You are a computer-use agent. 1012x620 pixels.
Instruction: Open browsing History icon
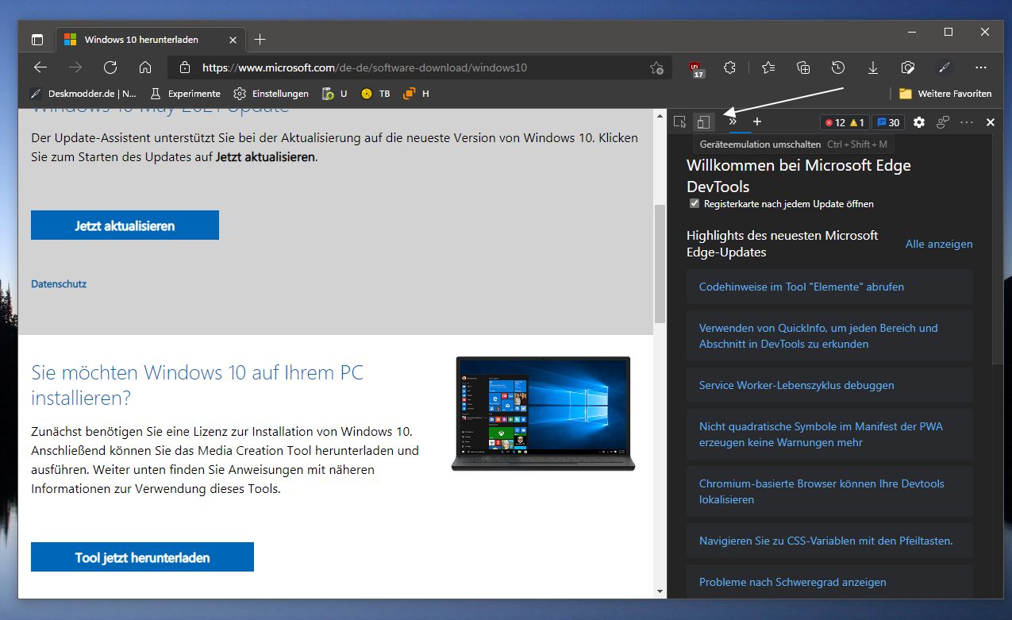pos(838,67)
